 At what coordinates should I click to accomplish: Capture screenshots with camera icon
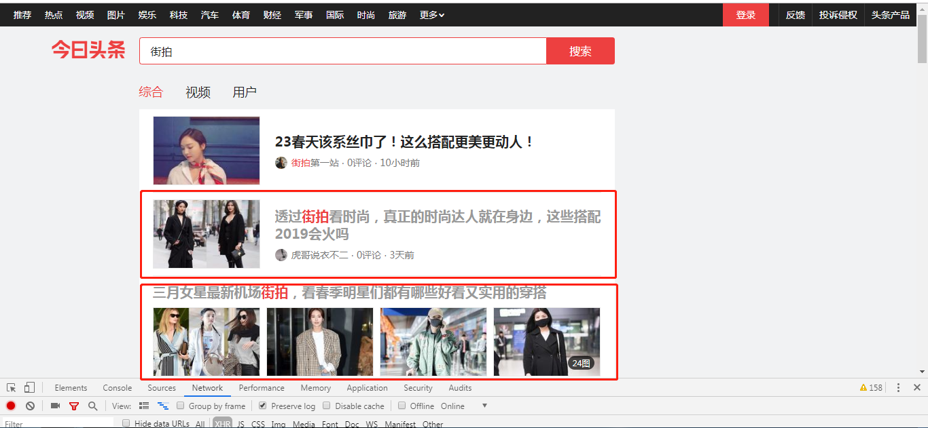click(x=55, y=406)
